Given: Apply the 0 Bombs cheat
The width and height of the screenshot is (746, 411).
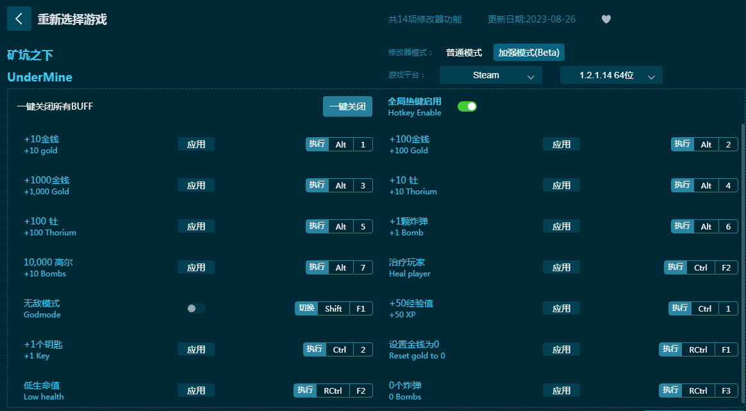Looking at the screenshot, I should 561,390.
